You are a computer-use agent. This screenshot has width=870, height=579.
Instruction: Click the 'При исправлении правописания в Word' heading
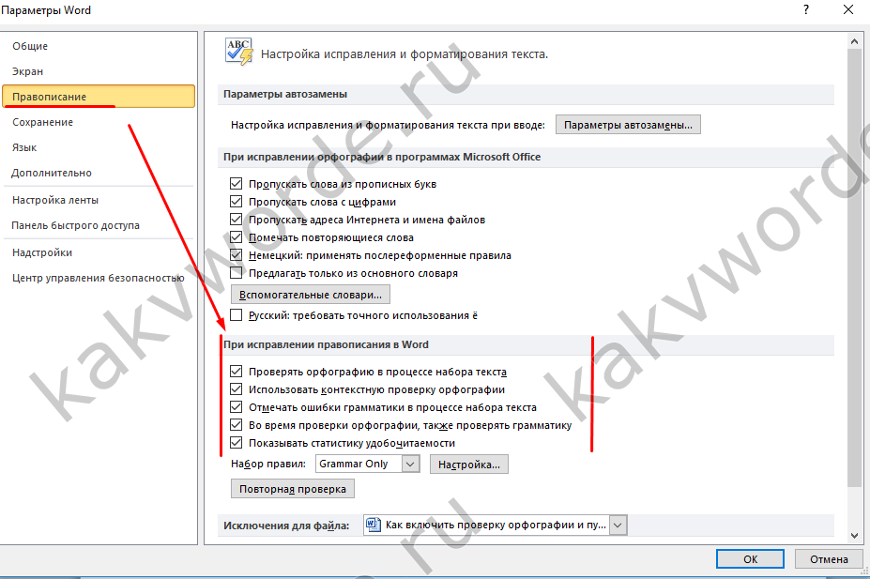(x=326, y=344)
